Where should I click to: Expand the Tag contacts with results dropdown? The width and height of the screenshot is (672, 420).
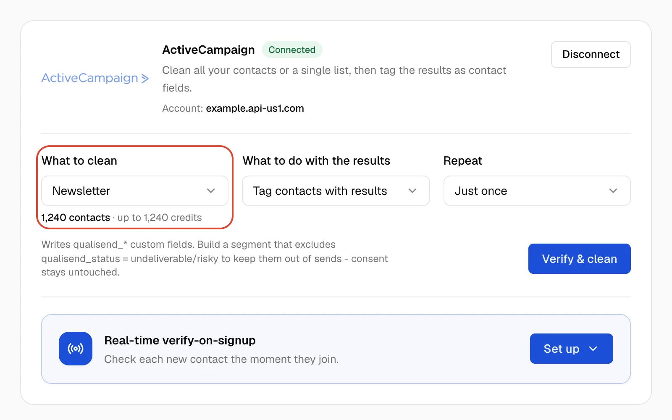pos(336,191)
